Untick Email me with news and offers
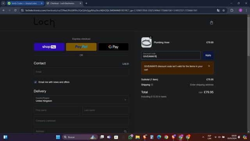This screenshot has width=250, height=141. click(x=36, y=82)
